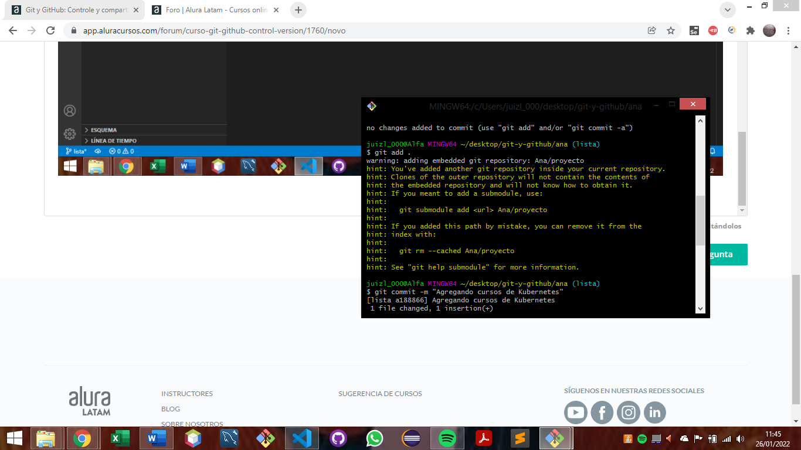Click the Git Bash window title icon

371,106
